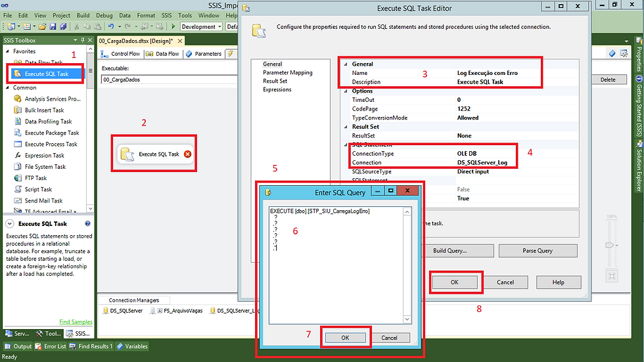
Task: Click the Data Profiling Task icon
Action: pyautogui.click(x=18, y=121)
